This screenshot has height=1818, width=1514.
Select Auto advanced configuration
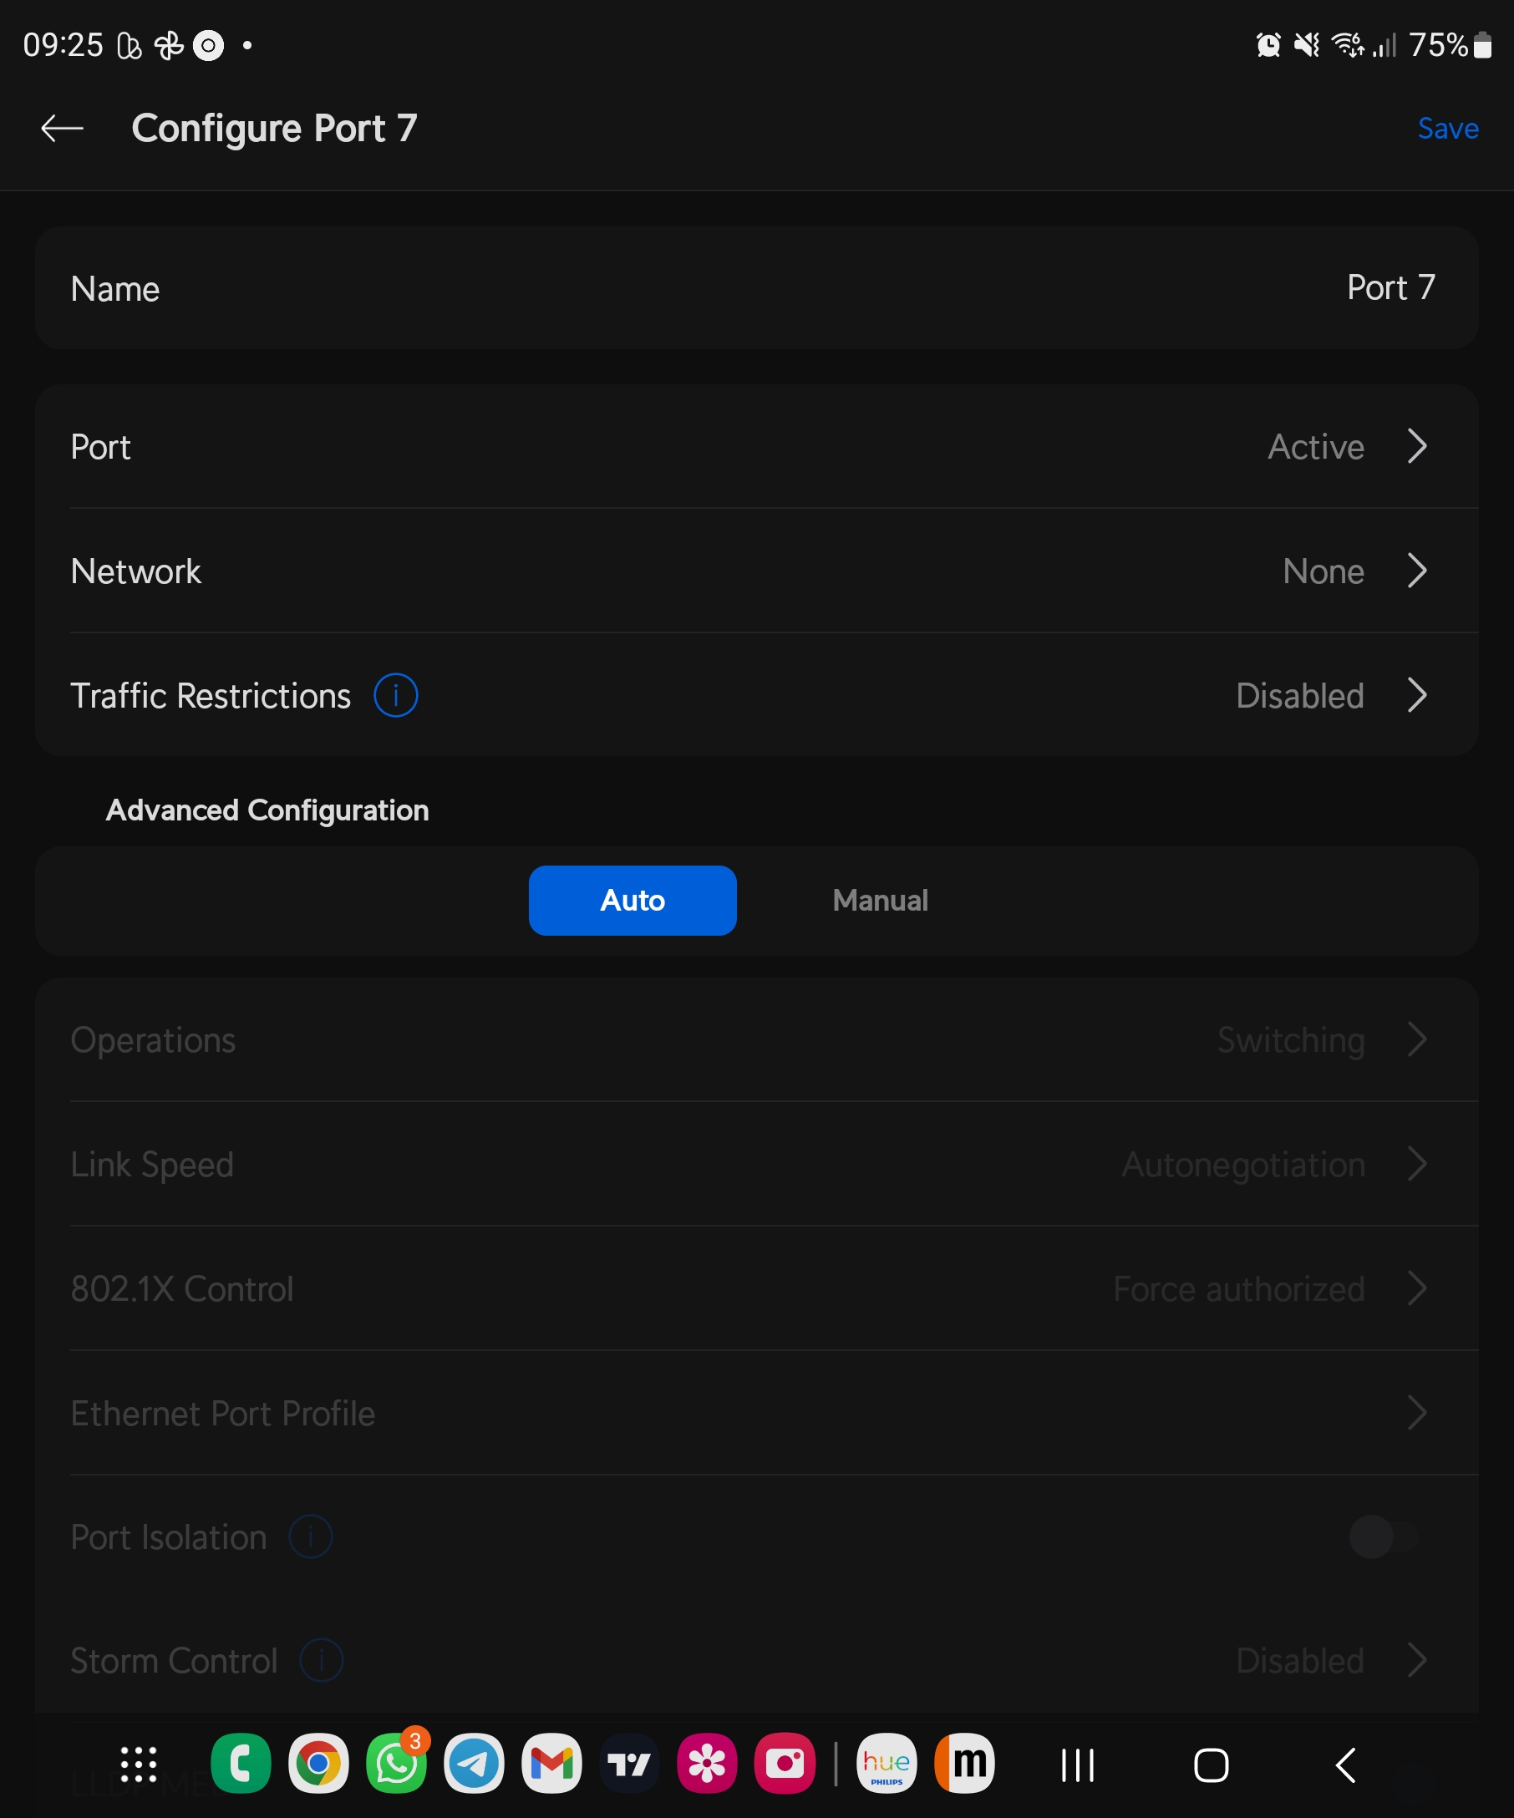click(x=632, y=901)
